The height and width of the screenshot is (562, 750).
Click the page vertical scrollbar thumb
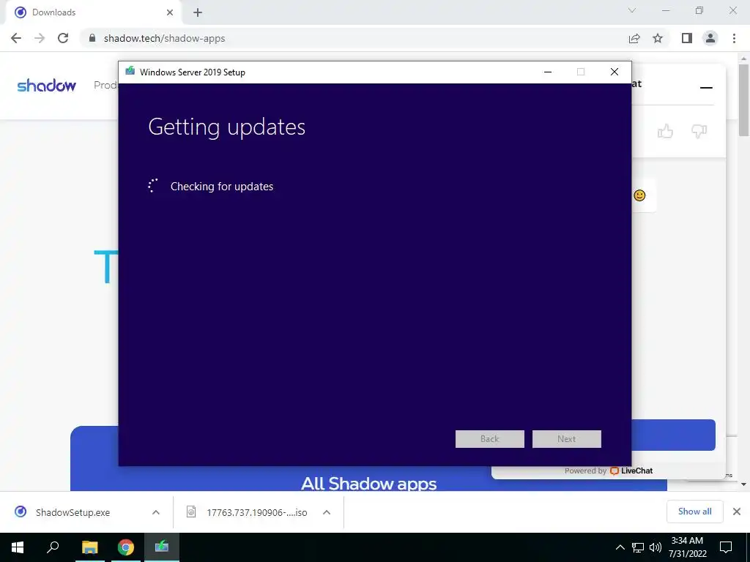[x=744, y=100]
